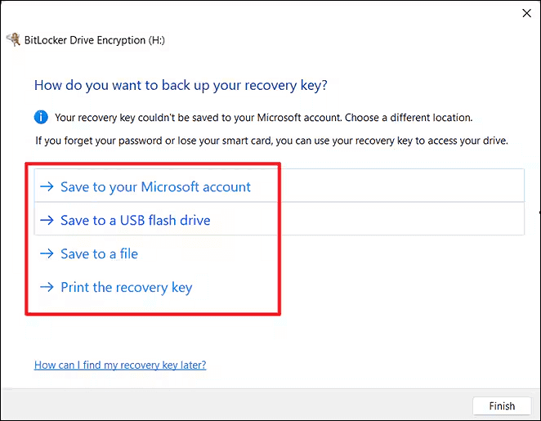Click arrow beside Save to your Microsoft account
The width and height of the screenshot is (541, 421).
[x=46, y=187]
